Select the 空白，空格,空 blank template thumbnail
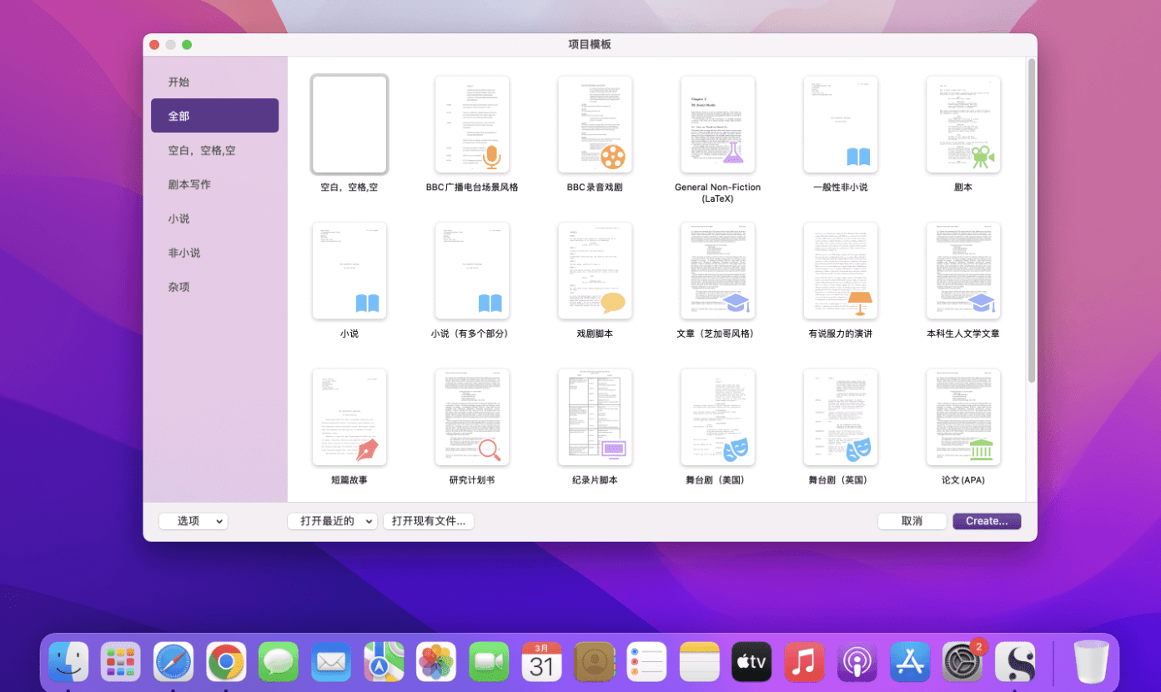 tap(349, 125)
